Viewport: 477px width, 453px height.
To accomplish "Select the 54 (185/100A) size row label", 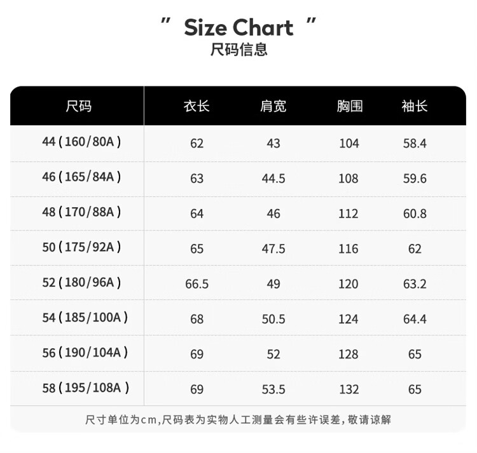I will 85,317.
